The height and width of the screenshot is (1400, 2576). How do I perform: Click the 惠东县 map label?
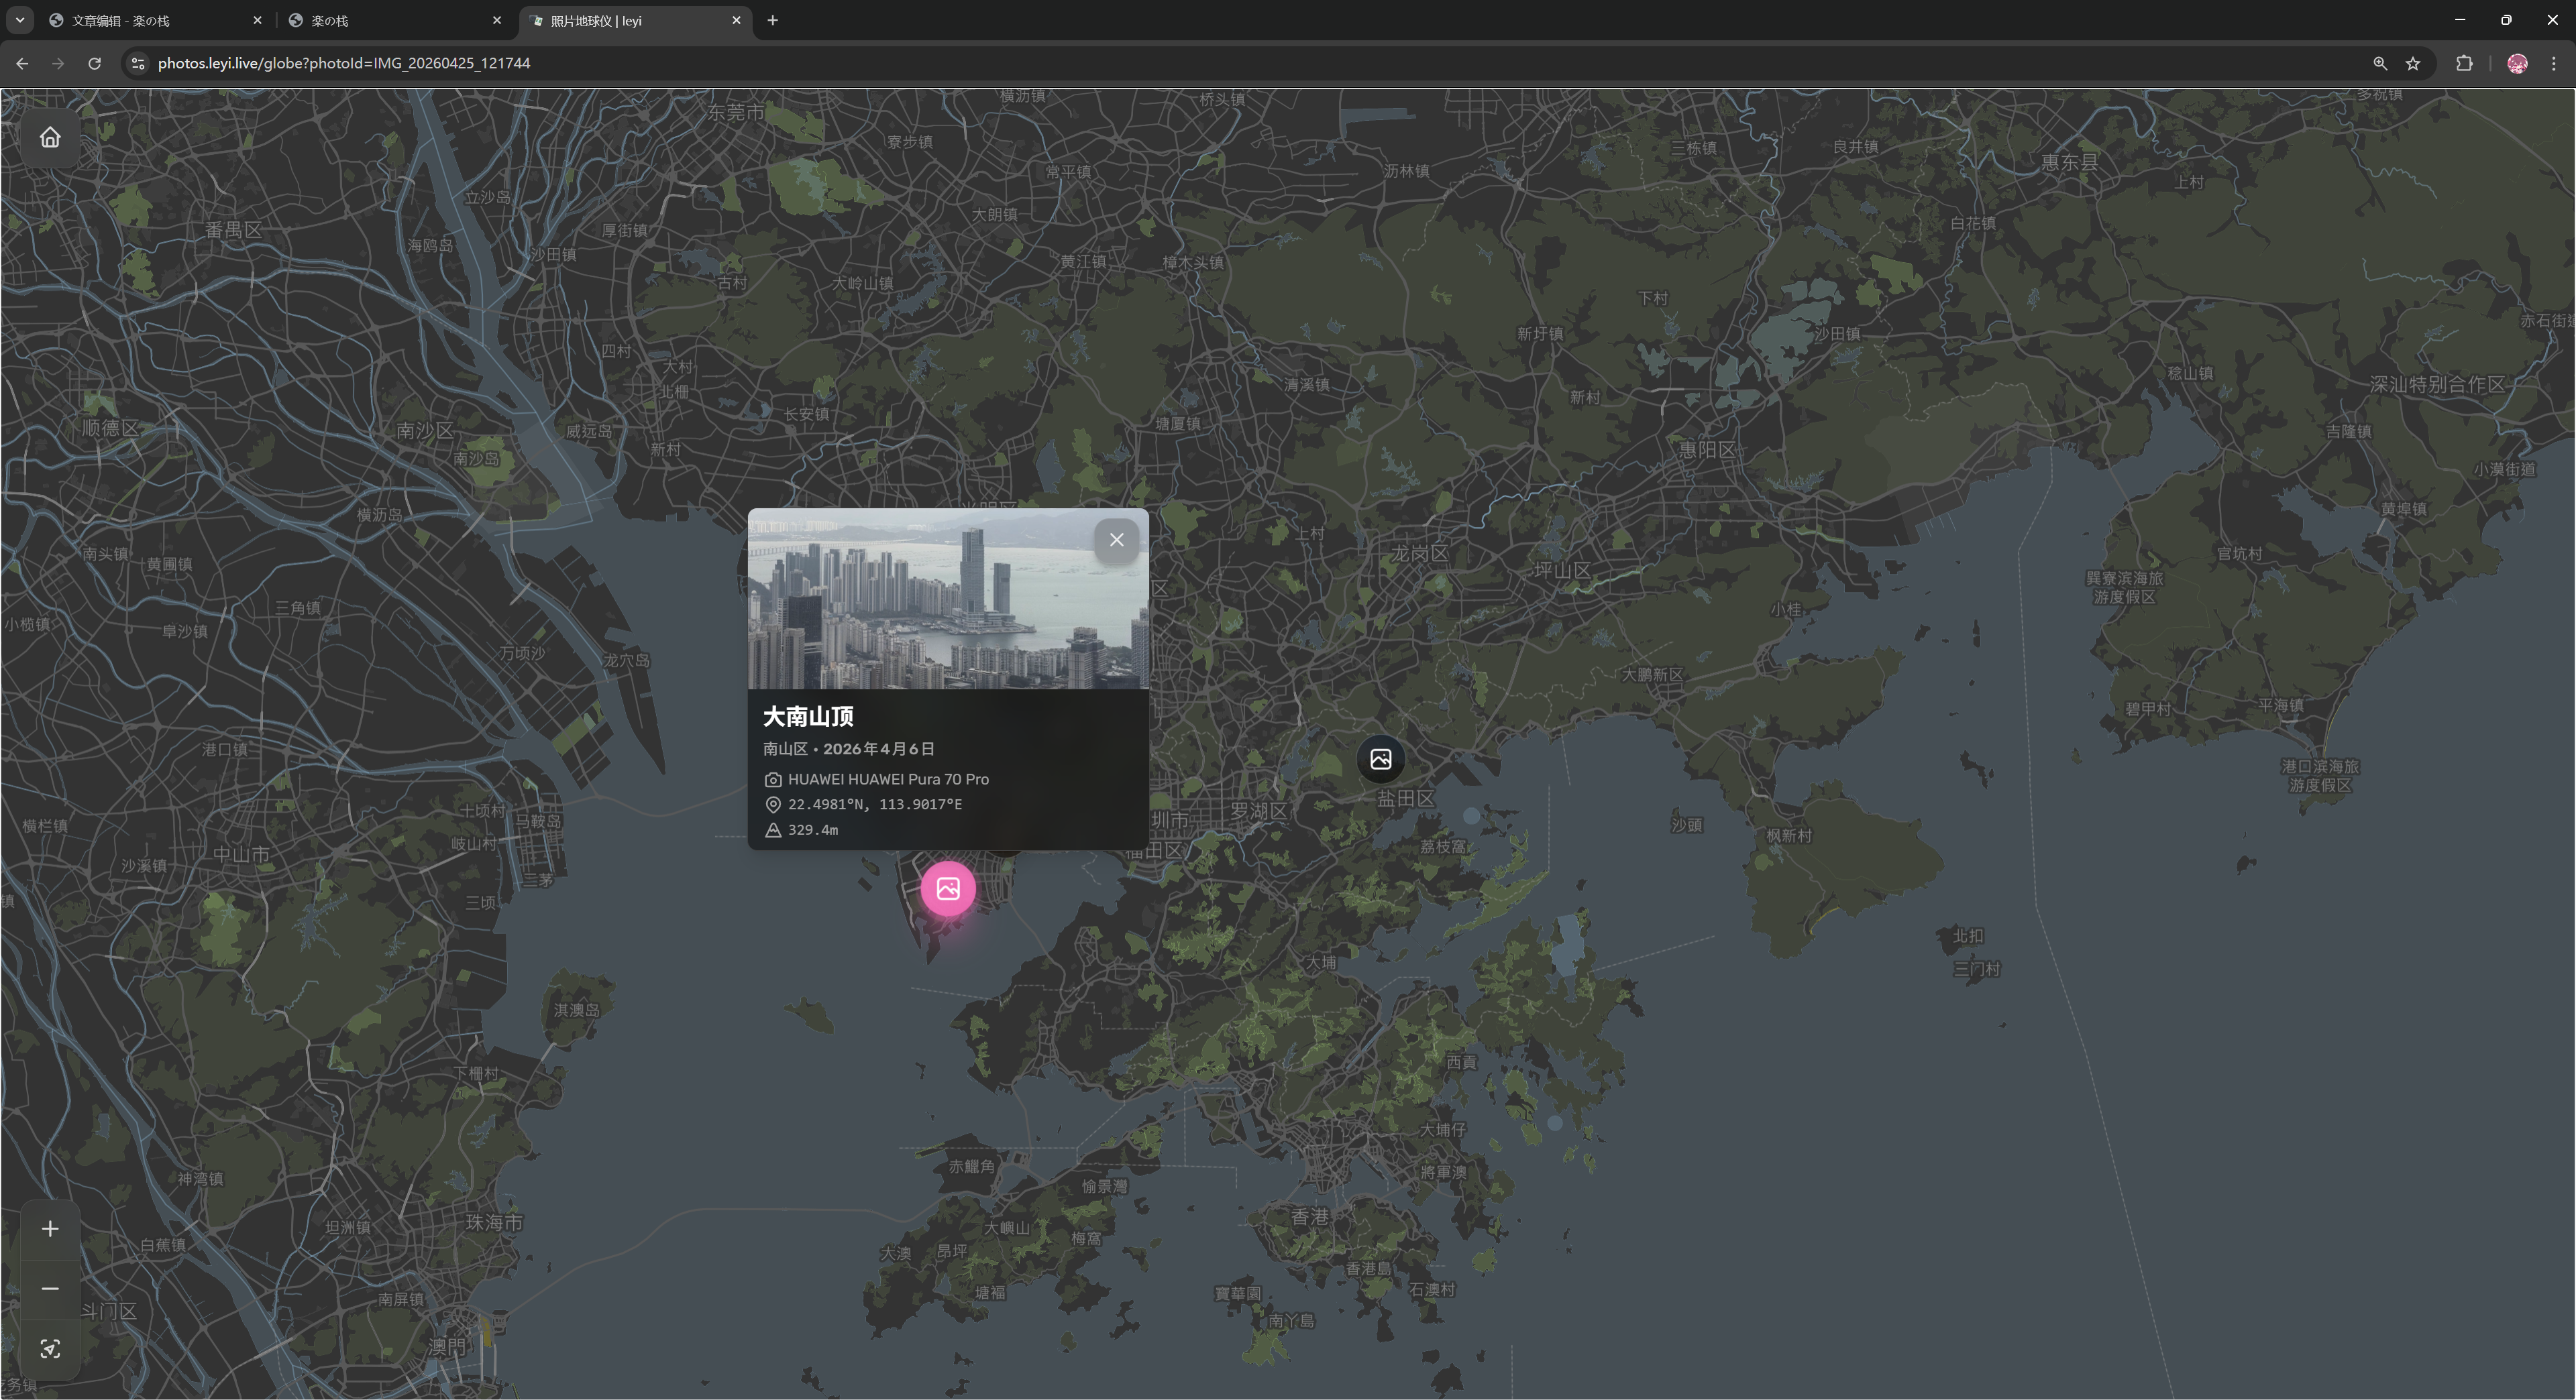coord(2070,162)
